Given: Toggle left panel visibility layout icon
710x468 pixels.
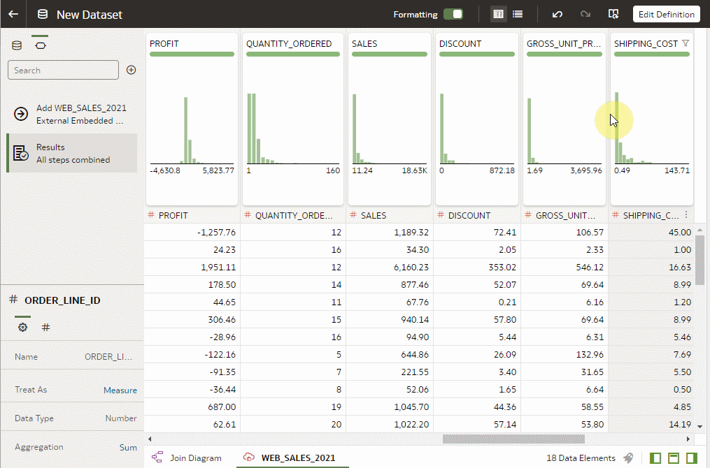Looking at the screenshot, I should tap(655, 458).
